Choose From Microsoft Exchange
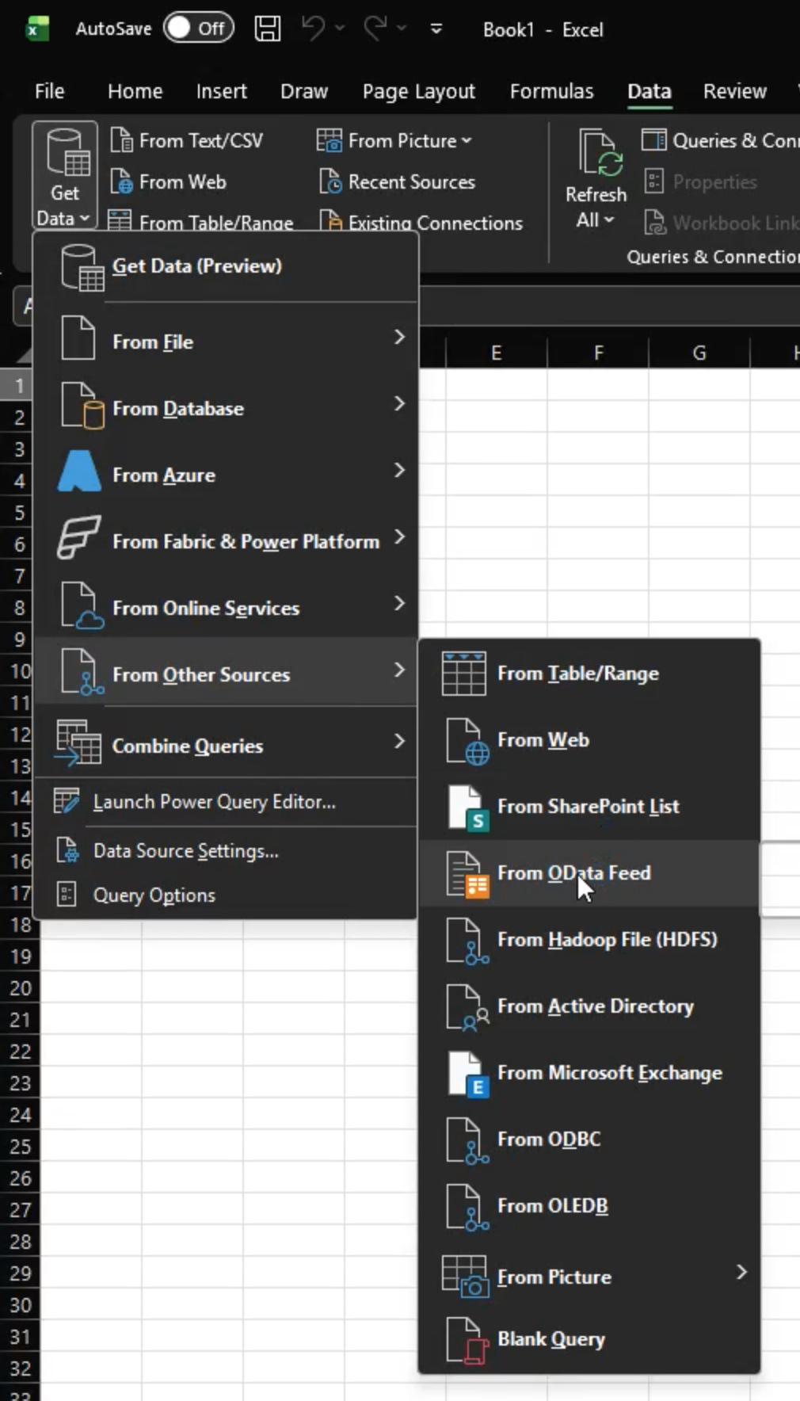Image resolution: width=800 pixels, height=1401 pixels. pos(589,1073)
